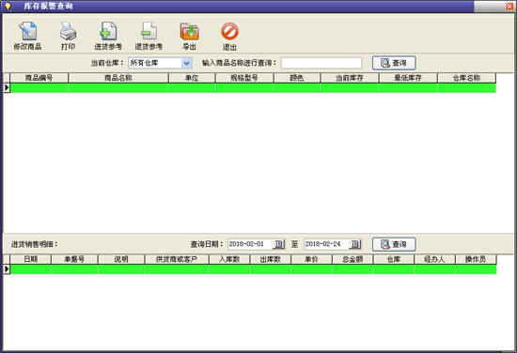Click the 规格型号 column header
The width and height of the screenshot is (517, 353).
tap(244, 78)
